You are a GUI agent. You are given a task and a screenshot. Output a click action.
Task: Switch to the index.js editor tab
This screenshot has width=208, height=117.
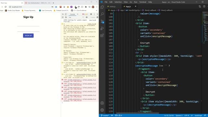(x=112, y=6)
